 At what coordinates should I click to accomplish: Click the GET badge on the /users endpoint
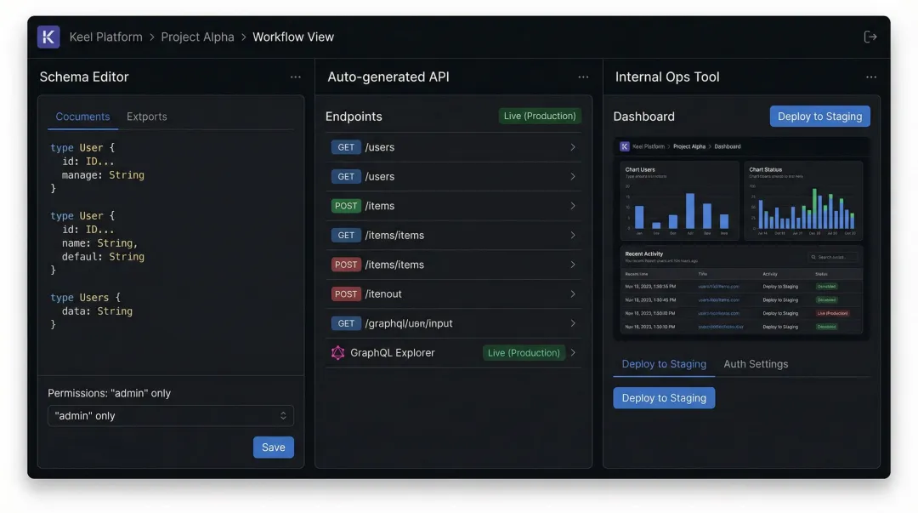(346, 146)
